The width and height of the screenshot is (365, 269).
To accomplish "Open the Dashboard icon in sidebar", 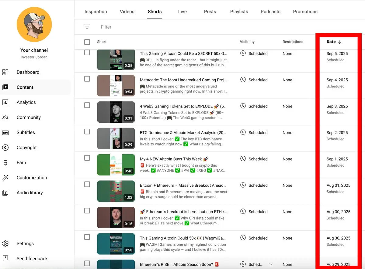I will coord(5,72).
